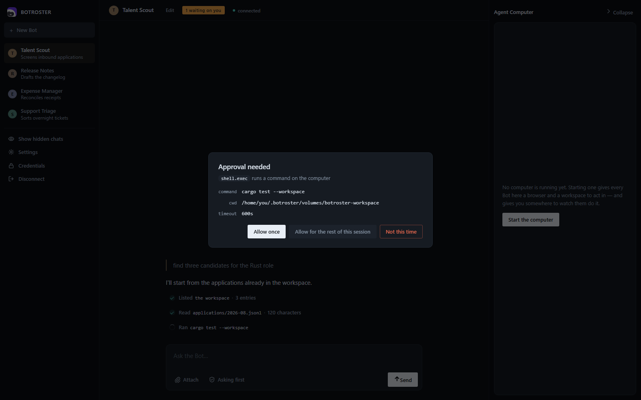
Task: Click the 1 waiting on you badge
Action: (x=204, y=10)
